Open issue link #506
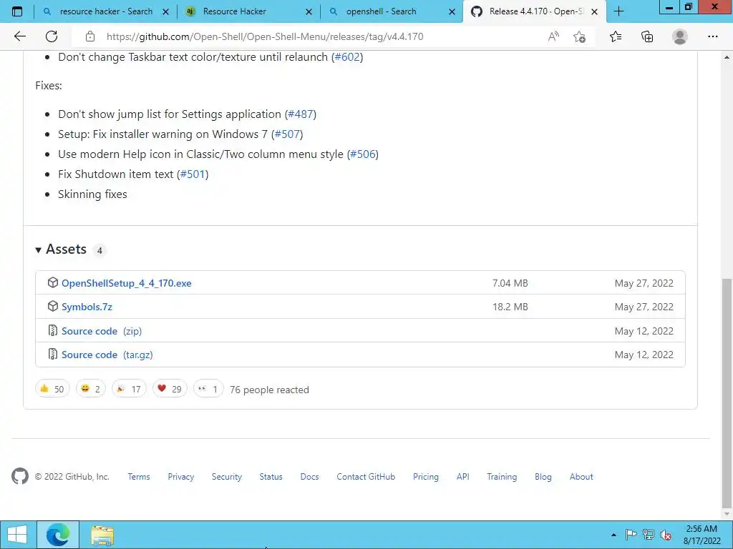Screen dimensions: 733x549 (x=363, y=154)
